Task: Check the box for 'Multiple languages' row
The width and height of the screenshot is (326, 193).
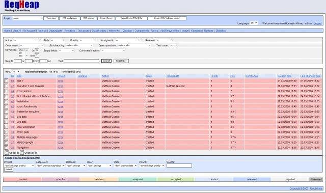Action: click(6, 137)
